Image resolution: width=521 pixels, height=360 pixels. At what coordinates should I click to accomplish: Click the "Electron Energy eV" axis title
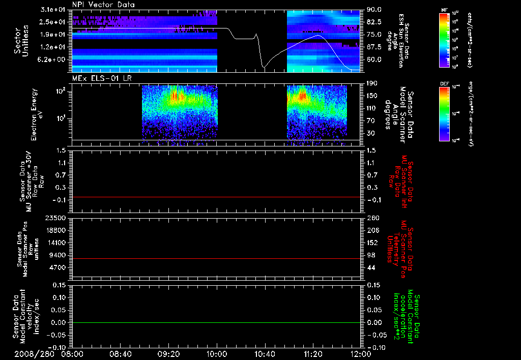(x=37, y=114)
